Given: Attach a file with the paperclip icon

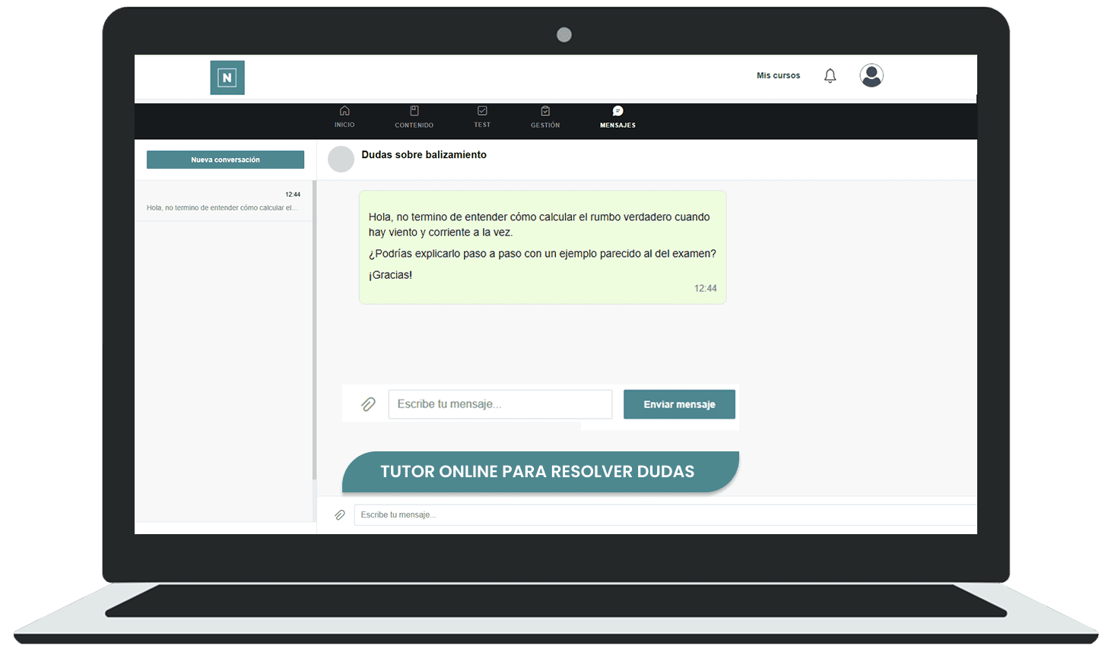Looking at the screenshot, I should point(369,404).
